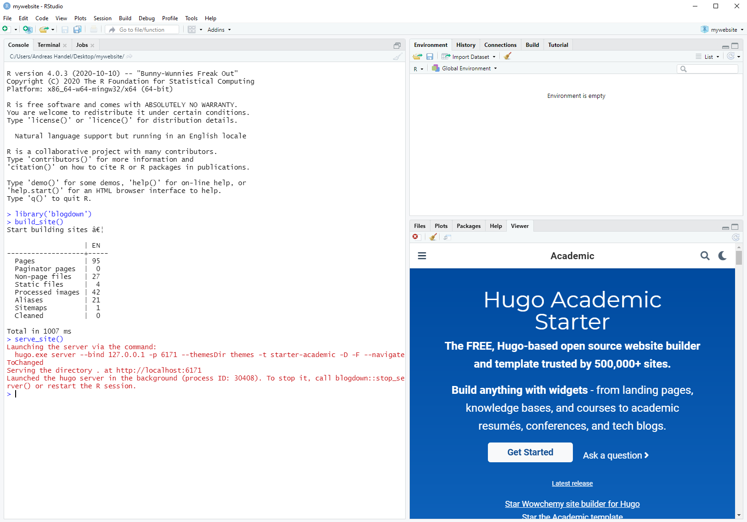This screenshot has height=522, width=747.
Task: Click the Environment search box
Action: click(x=707, y=69)
